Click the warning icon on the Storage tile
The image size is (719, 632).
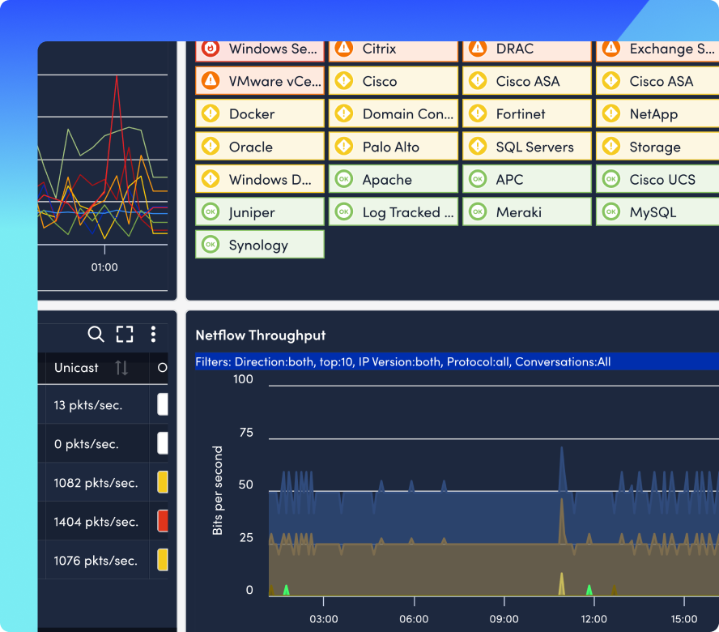[x=611, y=147]
